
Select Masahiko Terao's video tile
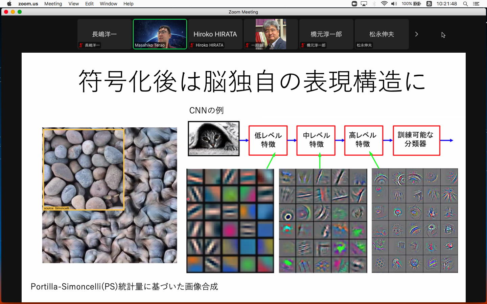(160, 34)
